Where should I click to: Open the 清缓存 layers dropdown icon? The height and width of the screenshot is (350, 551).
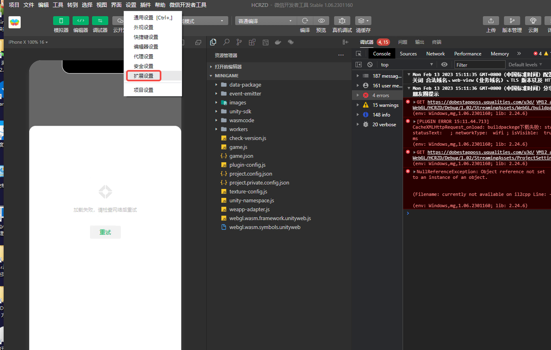[x=363, y=21]
